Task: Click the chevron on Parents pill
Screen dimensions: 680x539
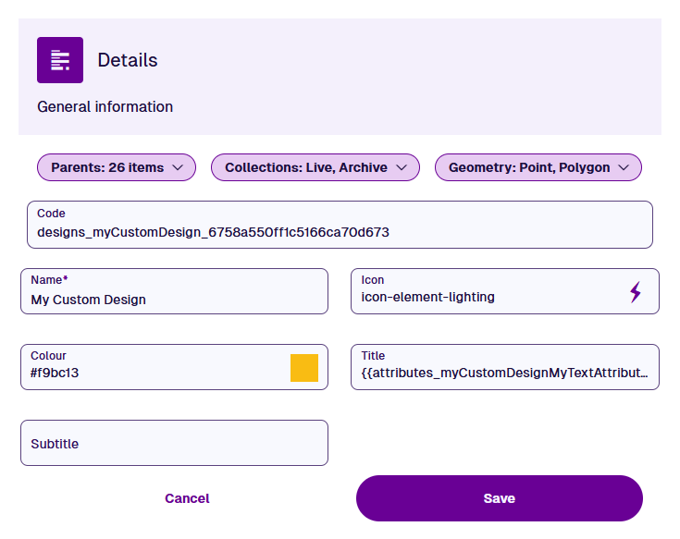Action: click(179, 167)
